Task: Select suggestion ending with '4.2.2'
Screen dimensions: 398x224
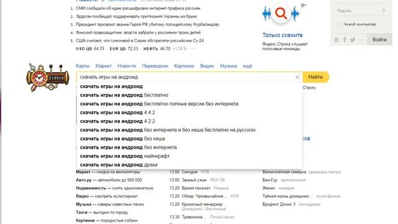Action: pyautogui.click(x=189, y=121)
